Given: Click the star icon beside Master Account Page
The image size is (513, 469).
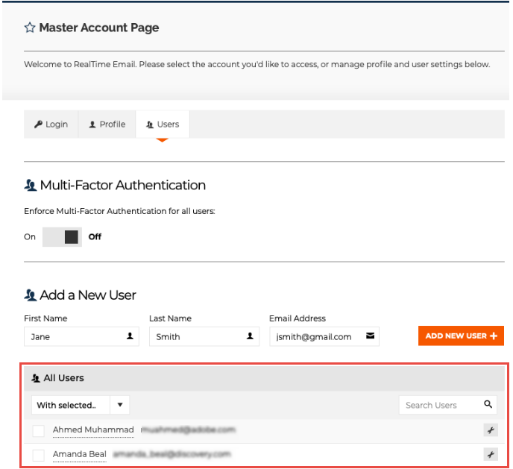Looking at the screenshot, I should pyautogui.click(x=30, y=28).
